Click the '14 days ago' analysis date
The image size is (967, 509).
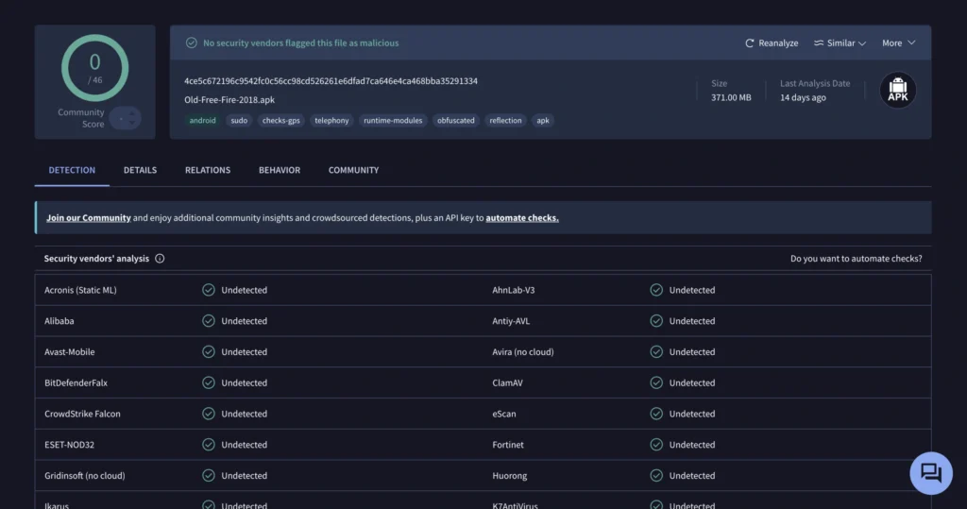point(803,97)
